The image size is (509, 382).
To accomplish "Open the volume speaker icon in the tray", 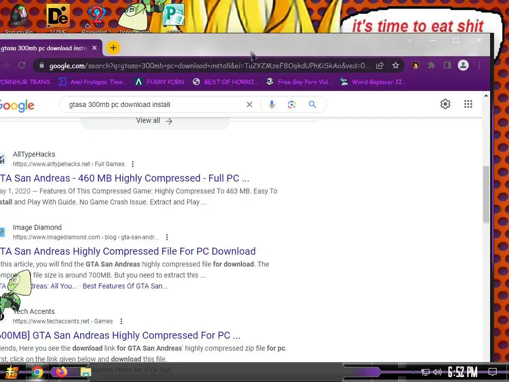I will click(437, 372).
